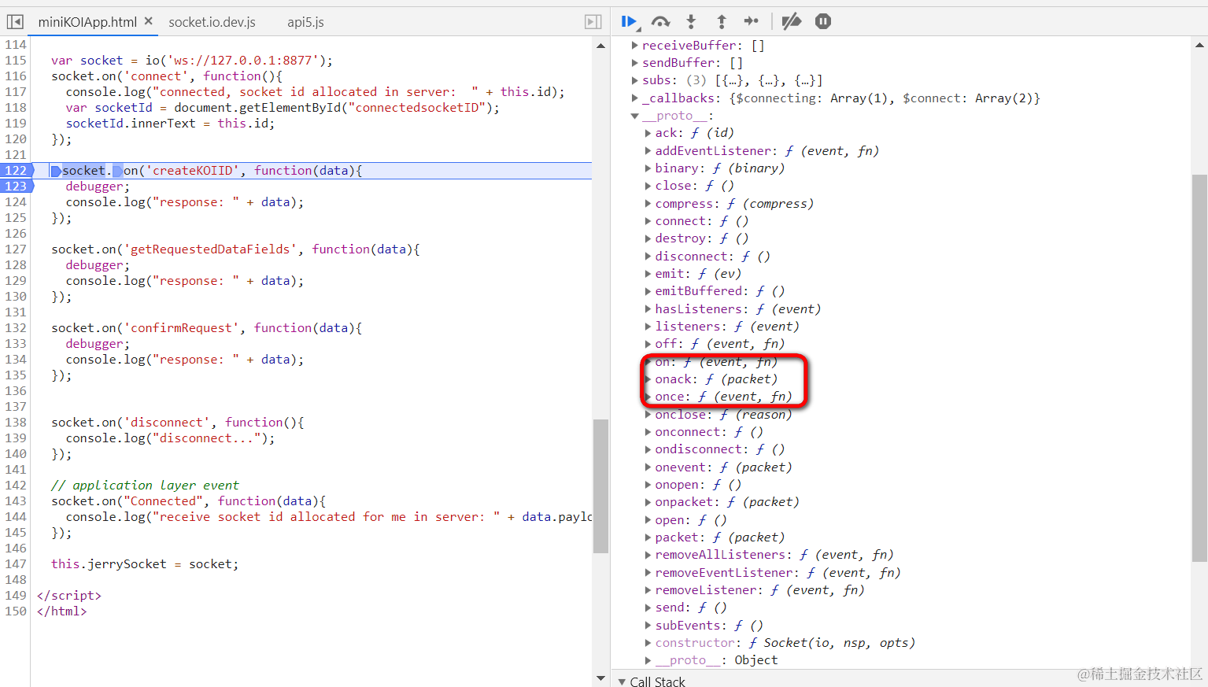
Task: Toggle the file navigator sidebar
Action: coord(15,22)
